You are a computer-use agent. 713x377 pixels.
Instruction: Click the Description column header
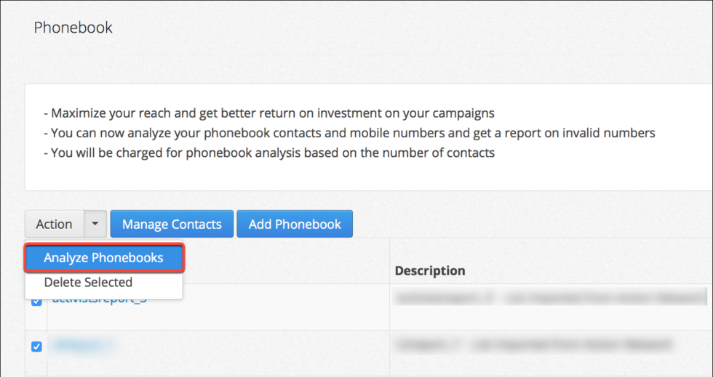click(x=430, y=271)
